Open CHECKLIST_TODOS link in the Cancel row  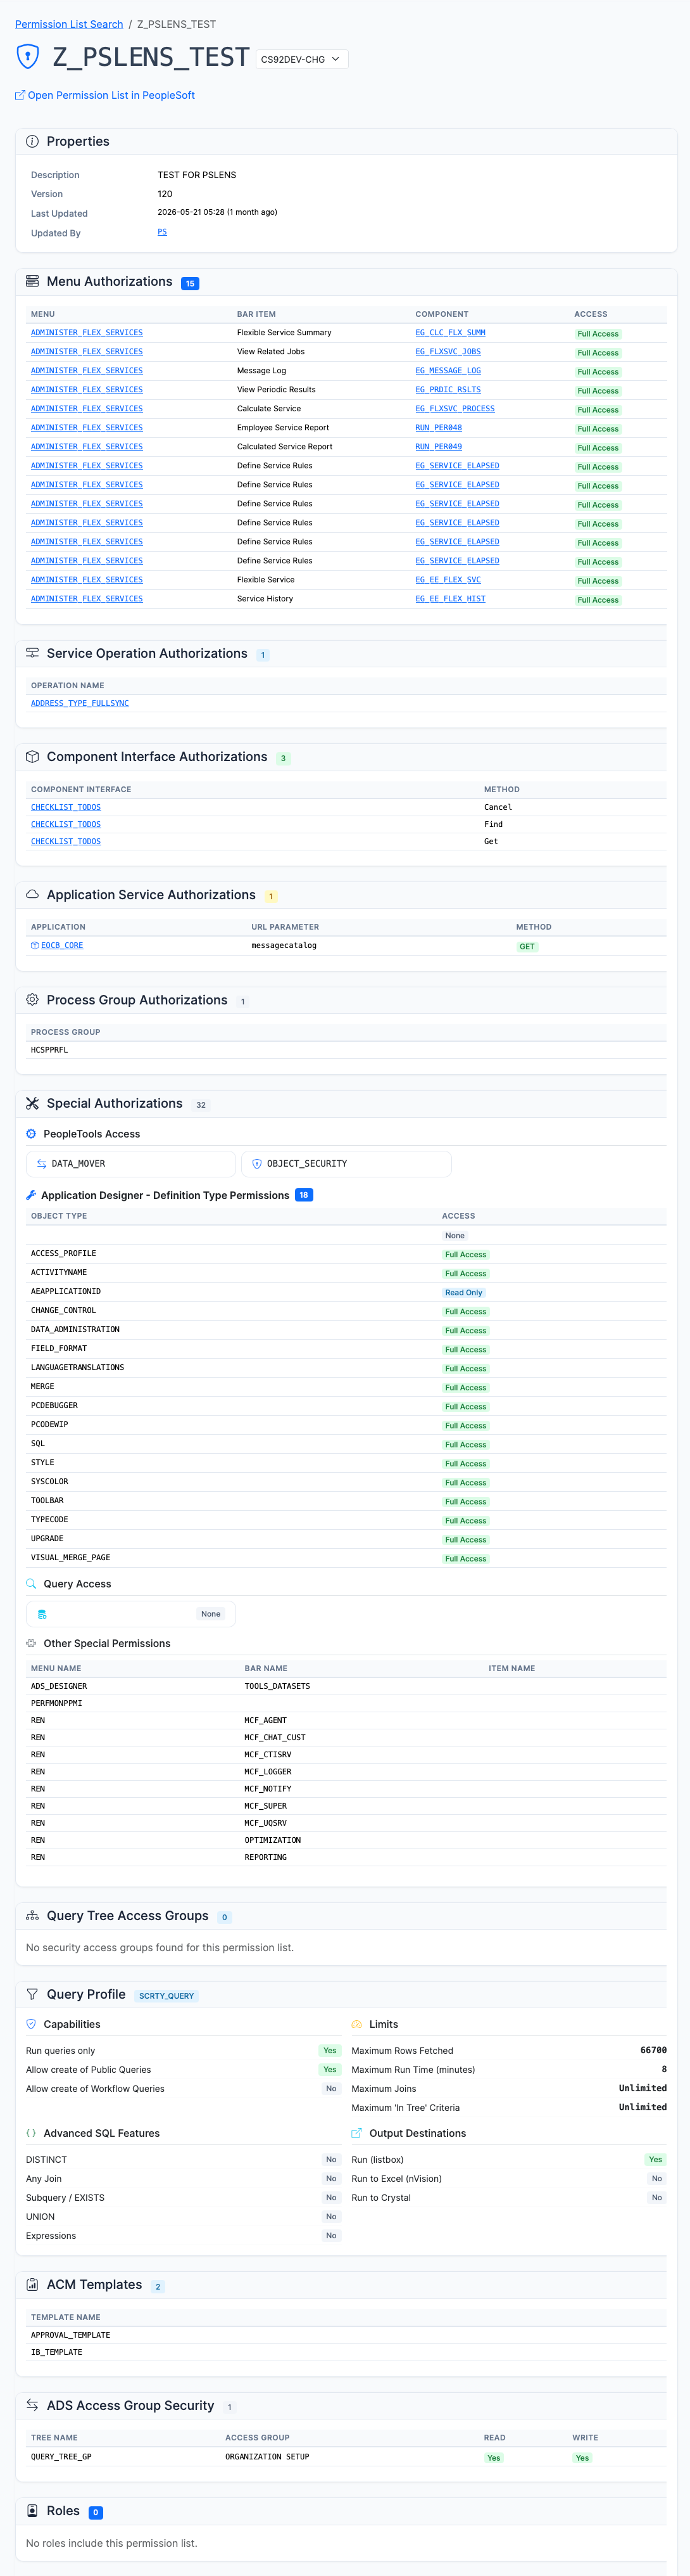pos(66,807)
